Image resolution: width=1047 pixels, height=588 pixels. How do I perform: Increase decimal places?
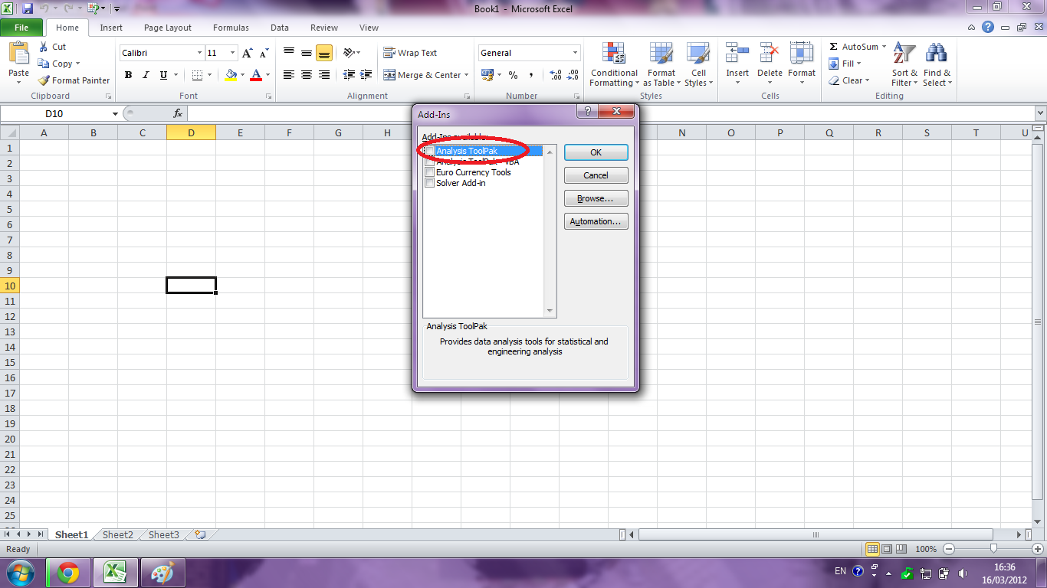tap(556, 75)
